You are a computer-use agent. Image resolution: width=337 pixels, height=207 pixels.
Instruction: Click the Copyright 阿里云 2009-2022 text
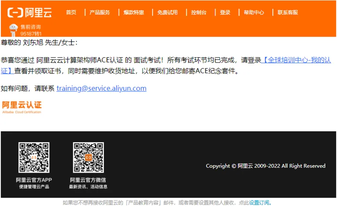266,166
